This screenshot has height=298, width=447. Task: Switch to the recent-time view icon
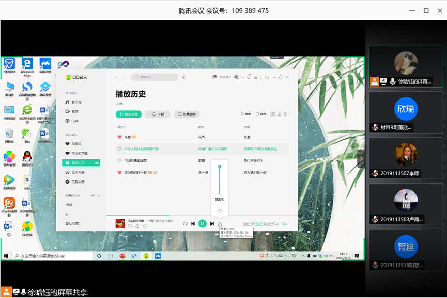click(285, 114)
